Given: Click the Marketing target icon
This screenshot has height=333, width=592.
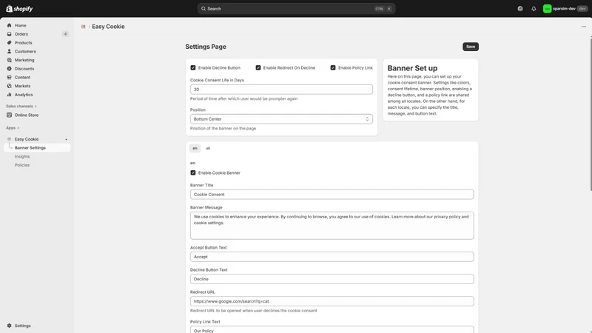Looking at the screenshot, I should click(9, 60).
